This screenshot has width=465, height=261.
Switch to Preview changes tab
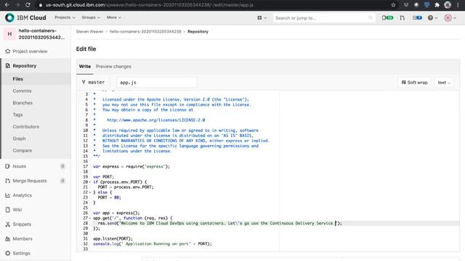click(113, 67)
